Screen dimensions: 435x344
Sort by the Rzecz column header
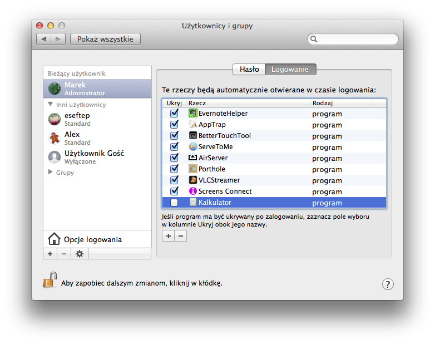coord(248,103)
